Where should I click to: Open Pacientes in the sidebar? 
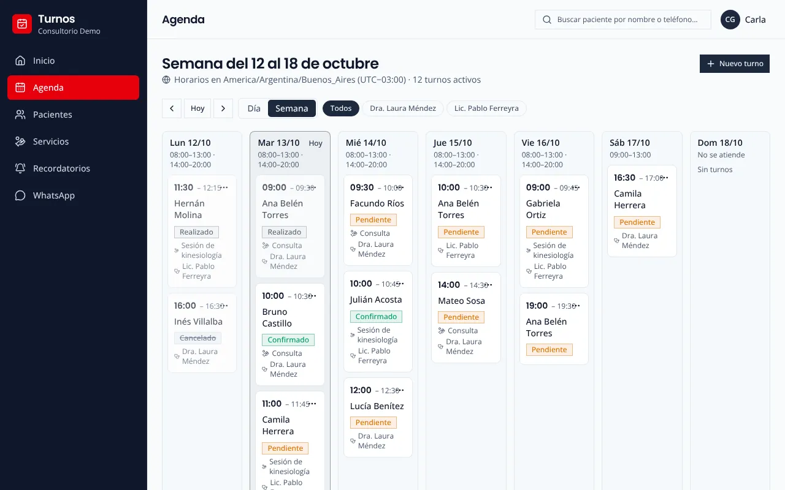(74, 115)
